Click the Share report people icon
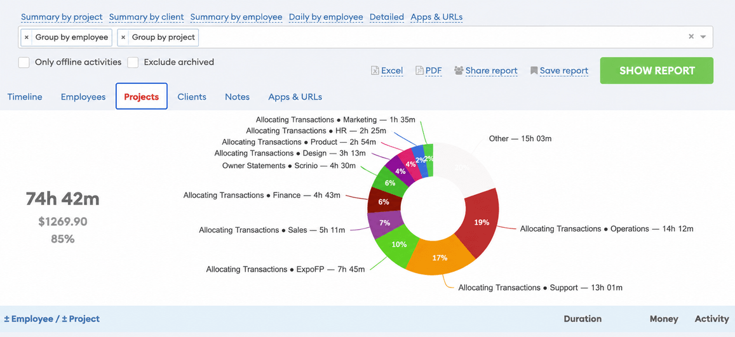Screen dimensions: 735x337 coord(459,70)
